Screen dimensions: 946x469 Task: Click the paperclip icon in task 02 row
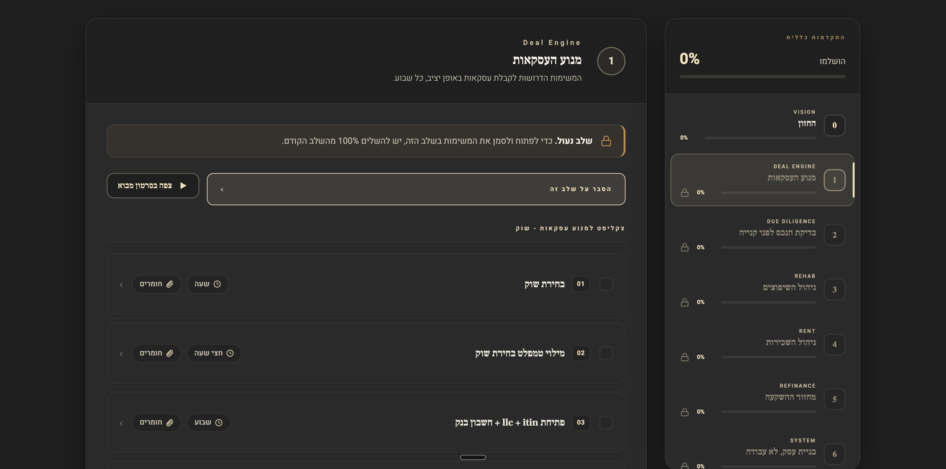tap(170, 353)
